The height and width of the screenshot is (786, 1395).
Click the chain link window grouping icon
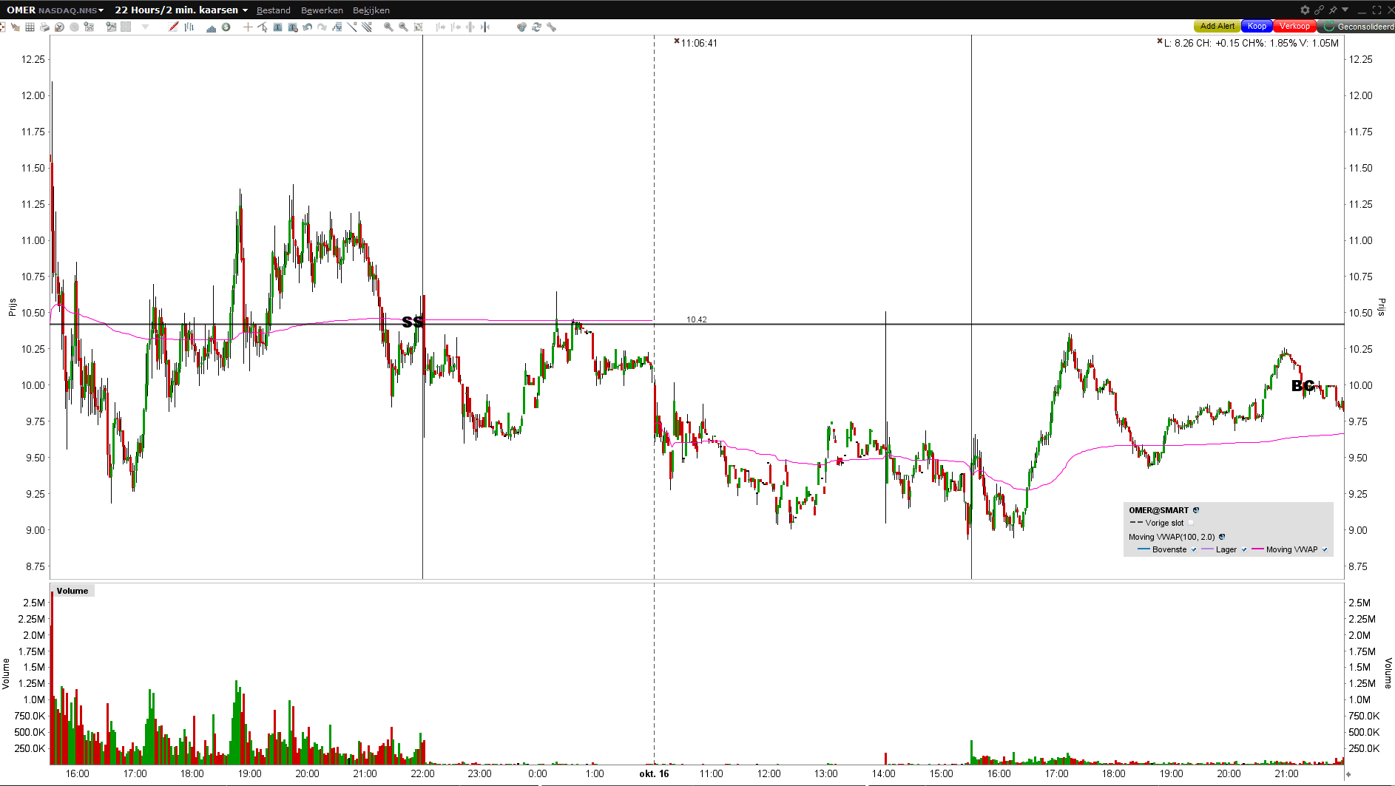(x=1319, y=10)
